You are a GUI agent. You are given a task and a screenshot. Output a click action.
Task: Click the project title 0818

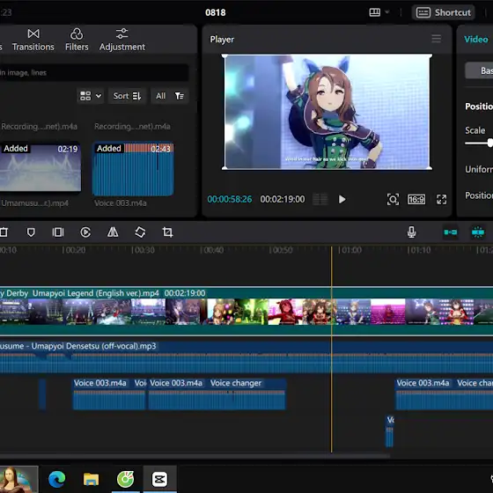tap(216, 12)
